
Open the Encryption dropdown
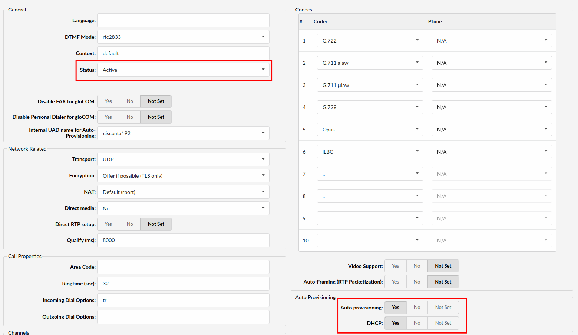coord(183,176)
